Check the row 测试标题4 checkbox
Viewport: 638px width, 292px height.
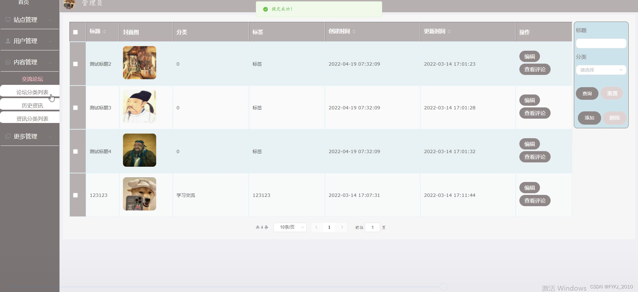coord(75,151)
